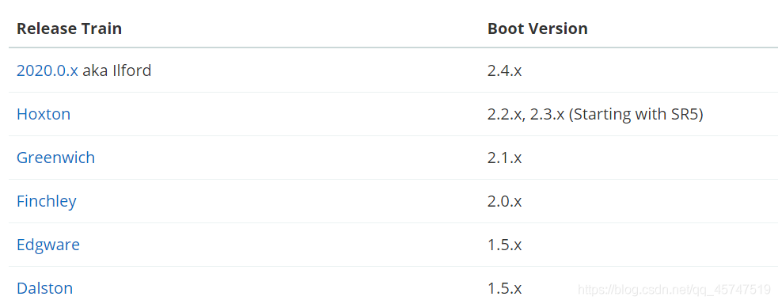
Task: Click the Boot Version column header
Action: click(x=537, y=28)
